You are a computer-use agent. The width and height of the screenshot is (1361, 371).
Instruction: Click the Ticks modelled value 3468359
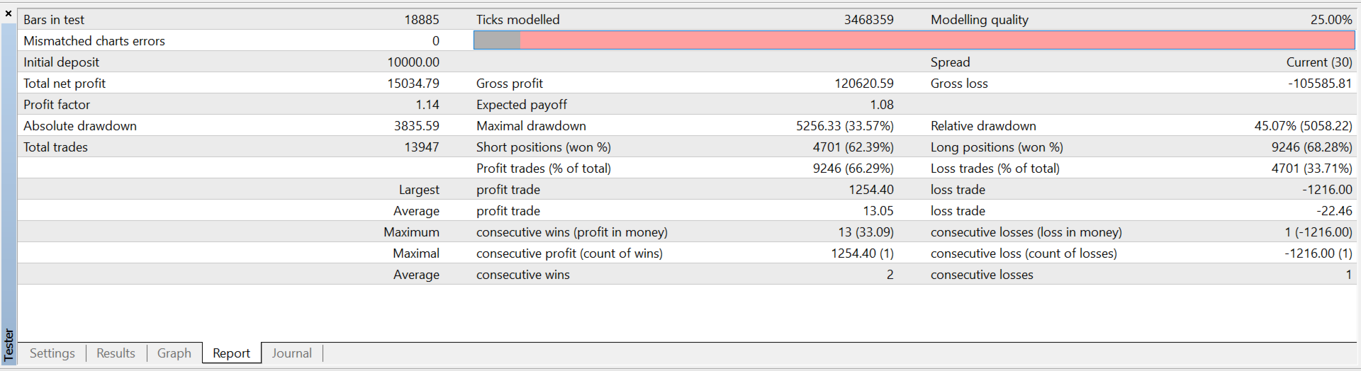868,20
